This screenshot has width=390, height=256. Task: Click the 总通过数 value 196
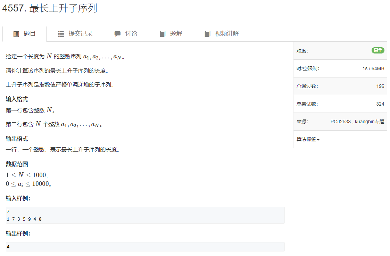(x=380, y=86)
